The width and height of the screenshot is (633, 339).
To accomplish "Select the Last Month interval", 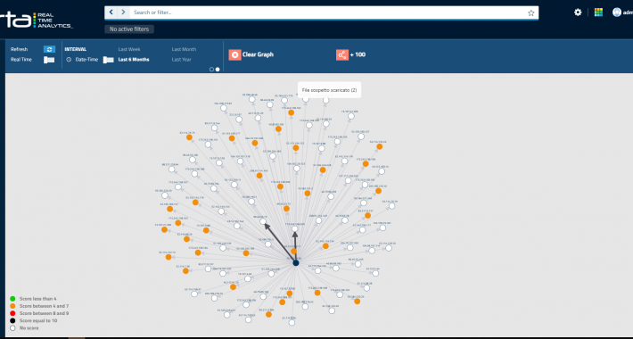I will click(x=184, y=49).
